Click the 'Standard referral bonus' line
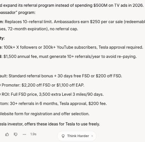Viewport: 145px width, 142px height. coord(61,76)
